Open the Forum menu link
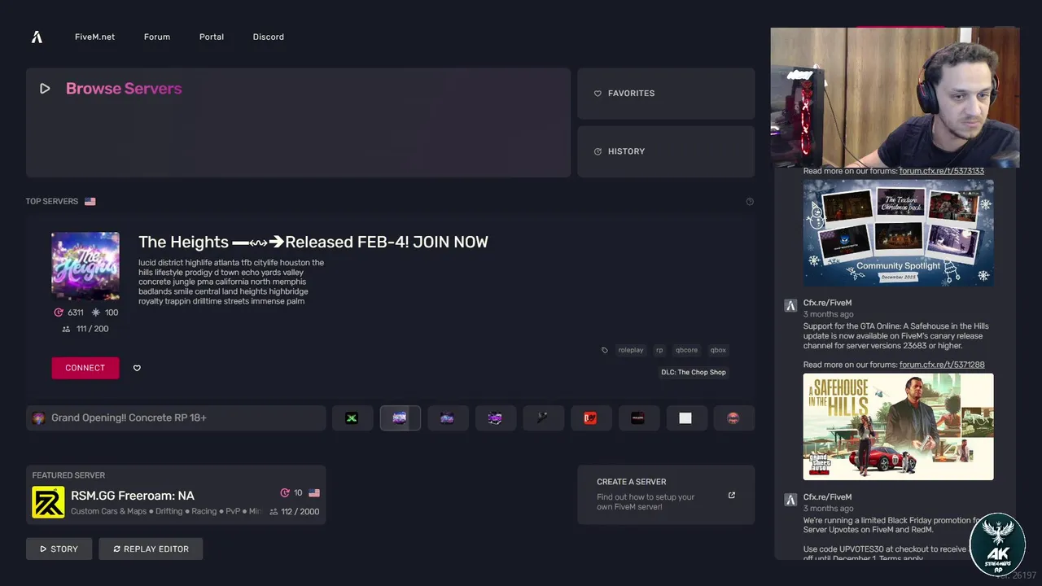The width and height of the screenshot is (1042, 586). 157,37
